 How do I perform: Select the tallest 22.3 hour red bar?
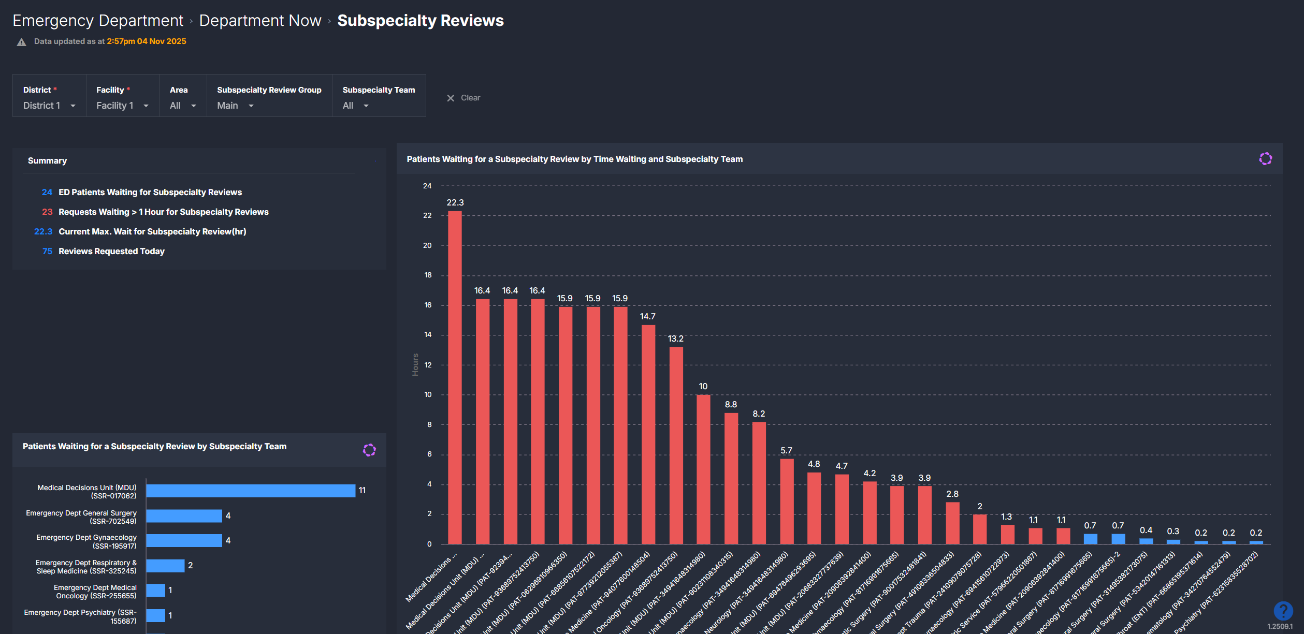(x=455, y=377)
